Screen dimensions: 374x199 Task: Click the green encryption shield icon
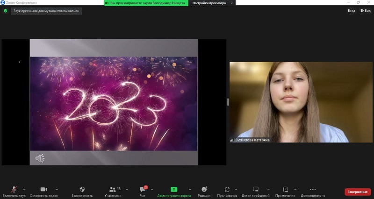pyautogui.click(x=6, y=11)
